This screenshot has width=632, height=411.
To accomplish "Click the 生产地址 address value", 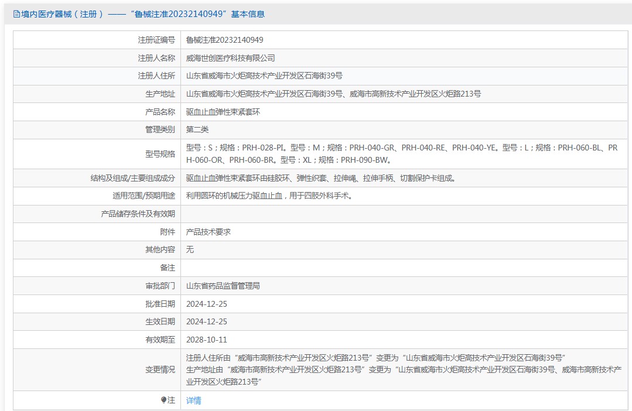I will click(x=333, y=94).
